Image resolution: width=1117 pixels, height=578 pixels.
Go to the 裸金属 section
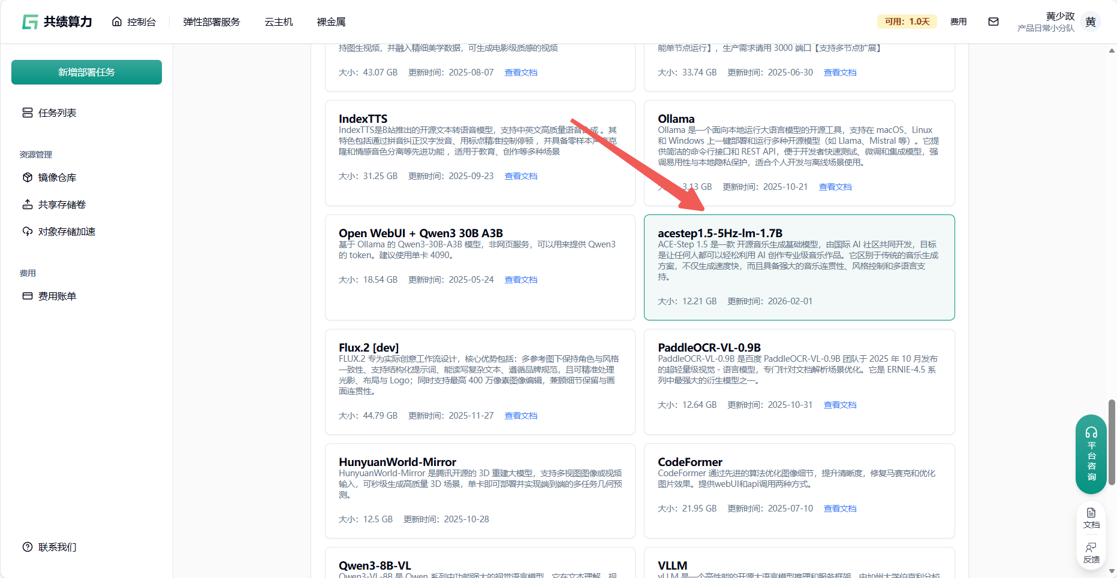tap(331, 22)
